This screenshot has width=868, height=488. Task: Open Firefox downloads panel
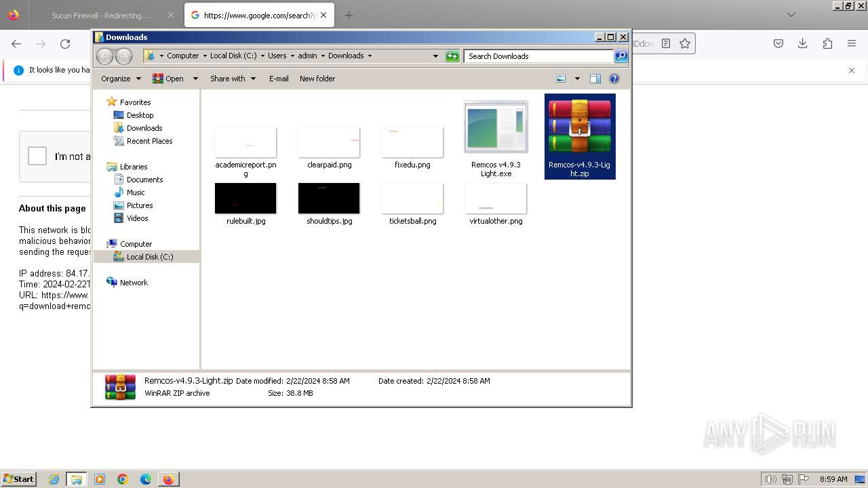(x=803, y=43)
